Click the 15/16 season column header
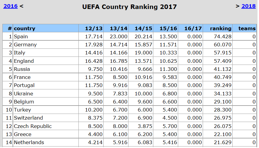 click(x=168, y=28)
